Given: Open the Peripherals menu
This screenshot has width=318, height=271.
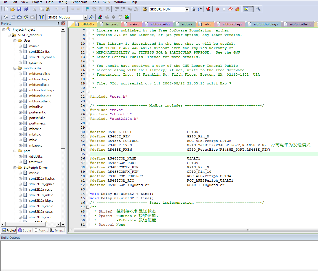Looking at the screenshot, I should click(79, 2).
